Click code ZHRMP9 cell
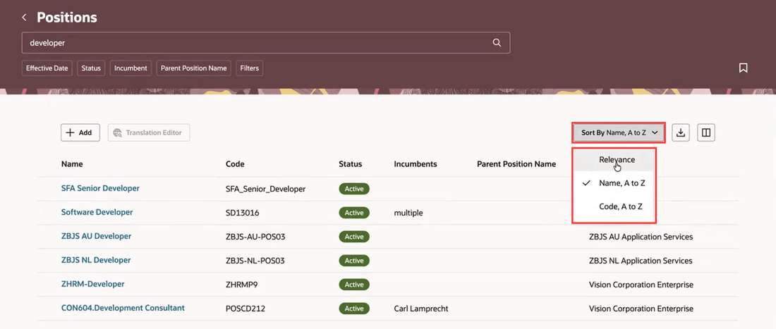 [242, 285]
